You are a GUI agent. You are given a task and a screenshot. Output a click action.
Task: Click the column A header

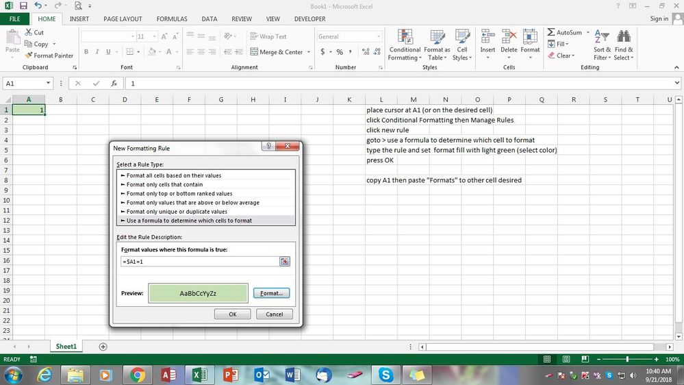(29, 99)
